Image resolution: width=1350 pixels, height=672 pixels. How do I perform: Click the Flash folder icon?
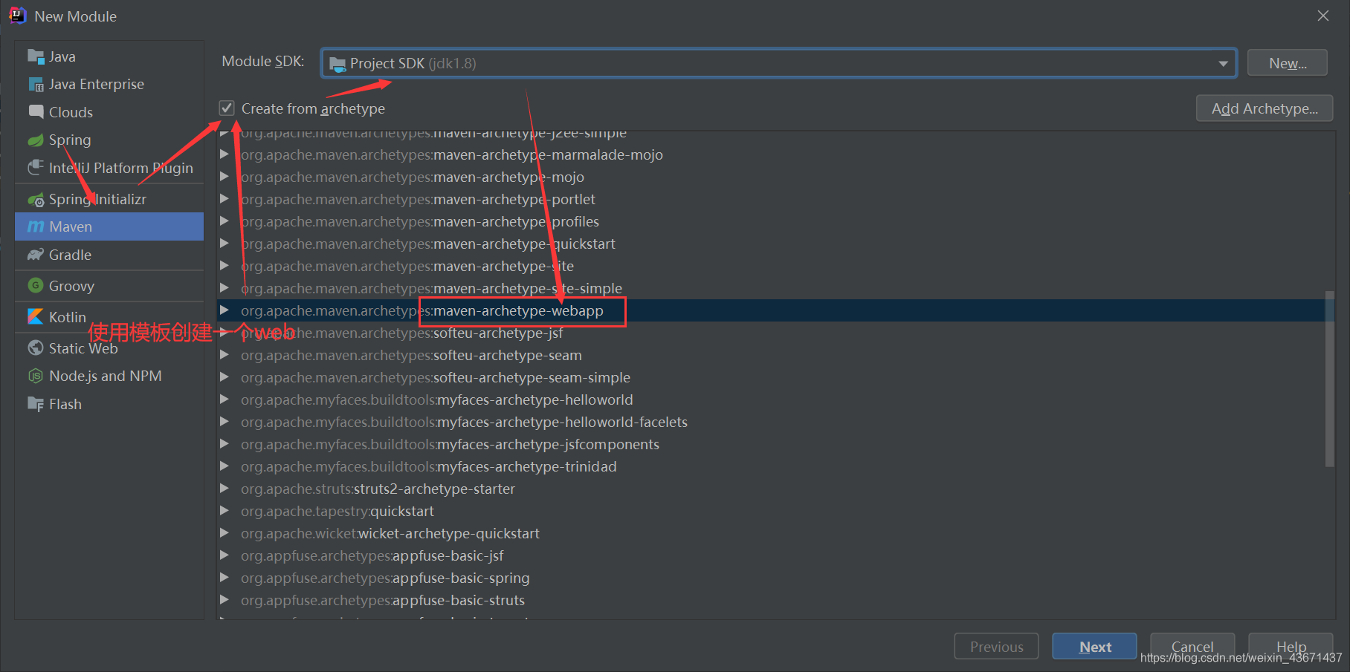click(36, 405)
